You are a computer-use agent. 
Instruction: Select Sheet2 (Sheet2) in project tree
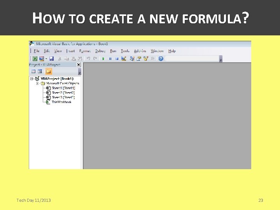coord(63,93)
